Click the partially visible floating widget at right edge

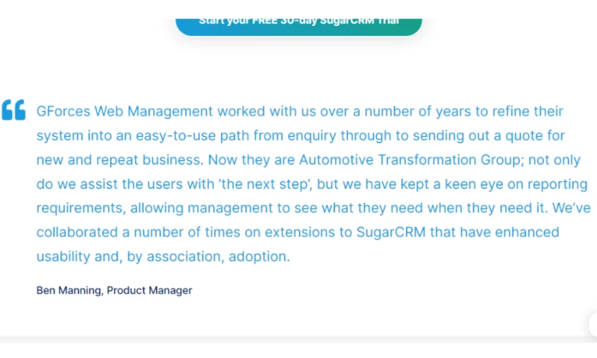pos(593,324)
